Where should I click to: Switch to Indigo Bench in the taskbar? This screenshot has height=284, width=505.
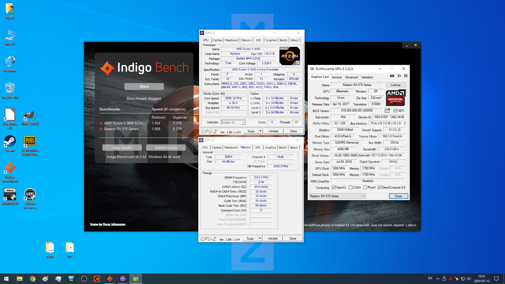click(110, 279)
